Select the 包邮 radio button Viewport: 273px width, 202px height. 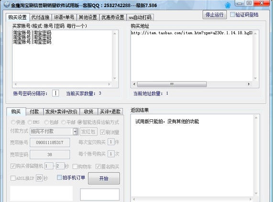click(46, 122)
